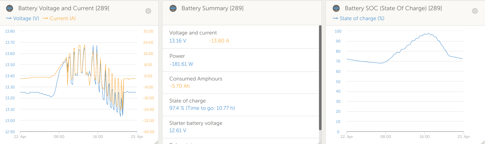The width and height of the screenshot is (485, 144).
Task: Click resize corner of Voltage and Current widget
Action: [156, 142]
